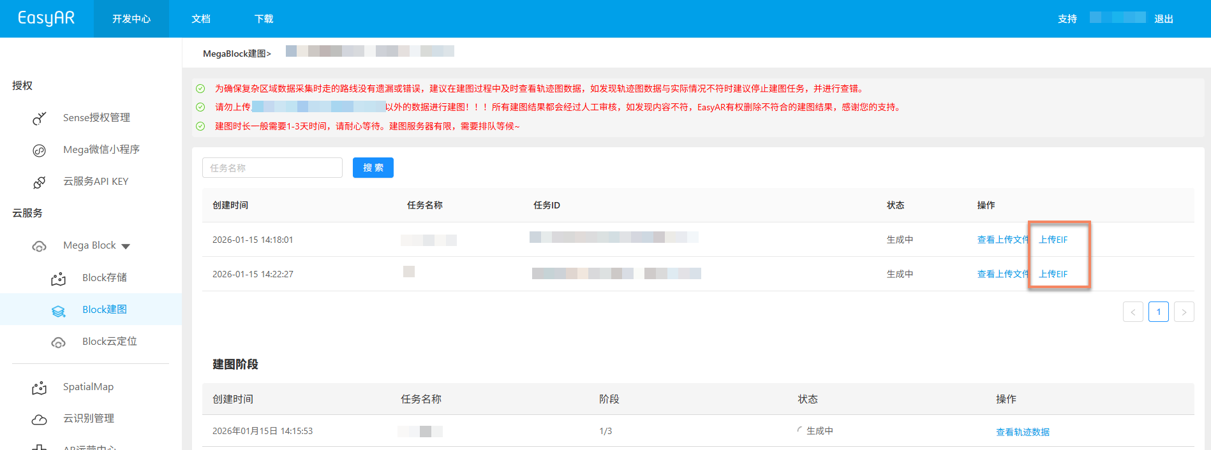Screen dimensions: 1211x450
Task: Click the Mega微信小程序 icon
Action: pyautogui.click(x=40, y=150)
